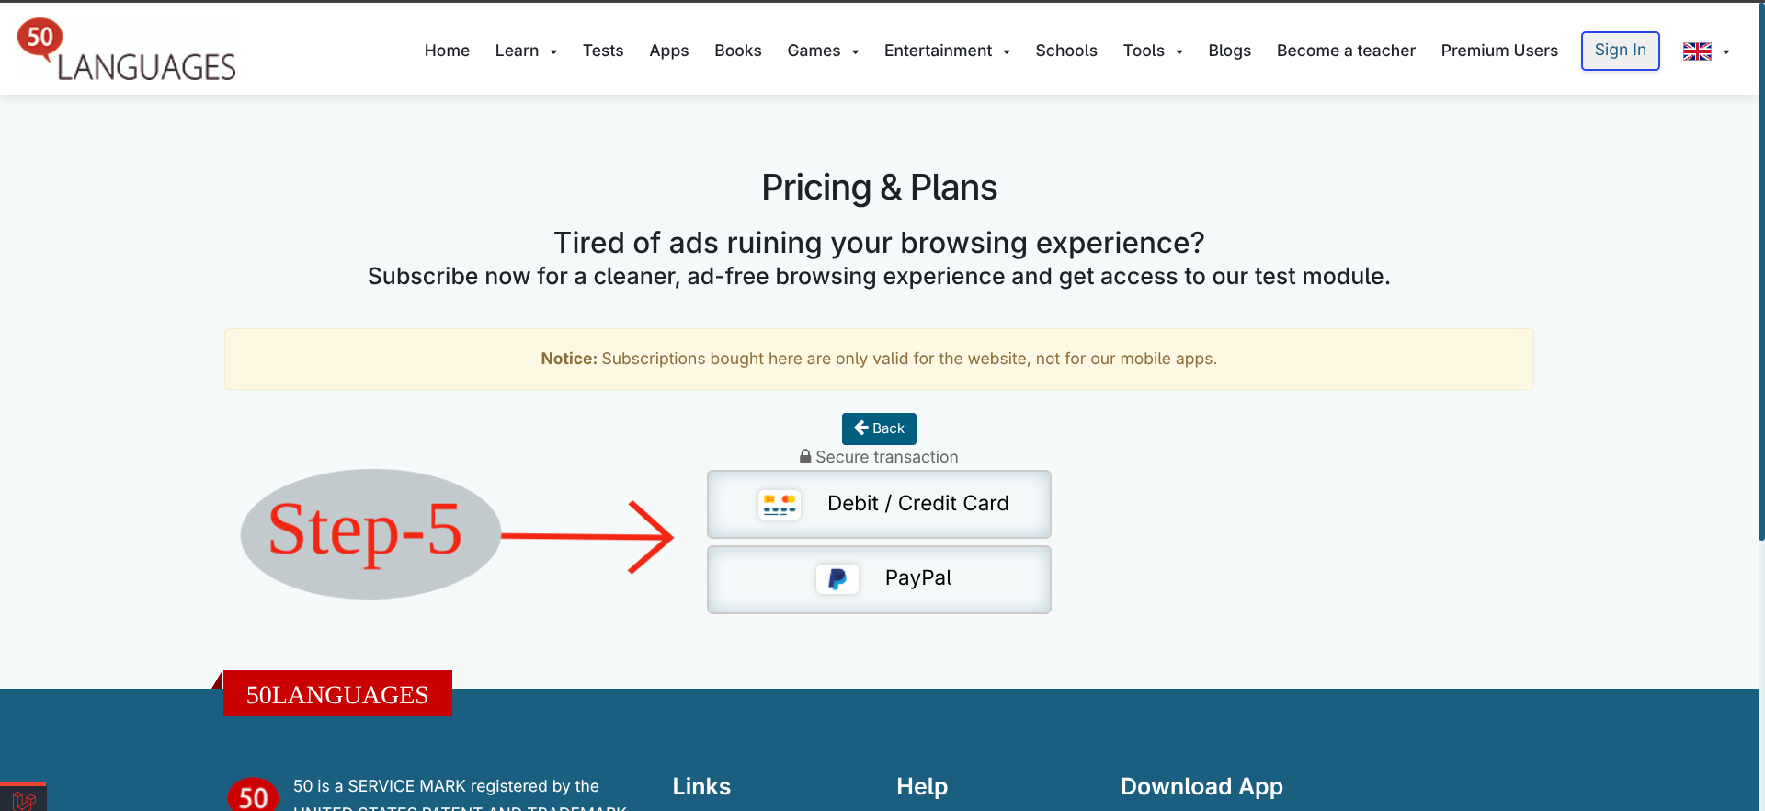Click the page vertical scrollbar
Image resolution: width=1765 pixels, height=811 pixels.
(x=1760, y=276)
